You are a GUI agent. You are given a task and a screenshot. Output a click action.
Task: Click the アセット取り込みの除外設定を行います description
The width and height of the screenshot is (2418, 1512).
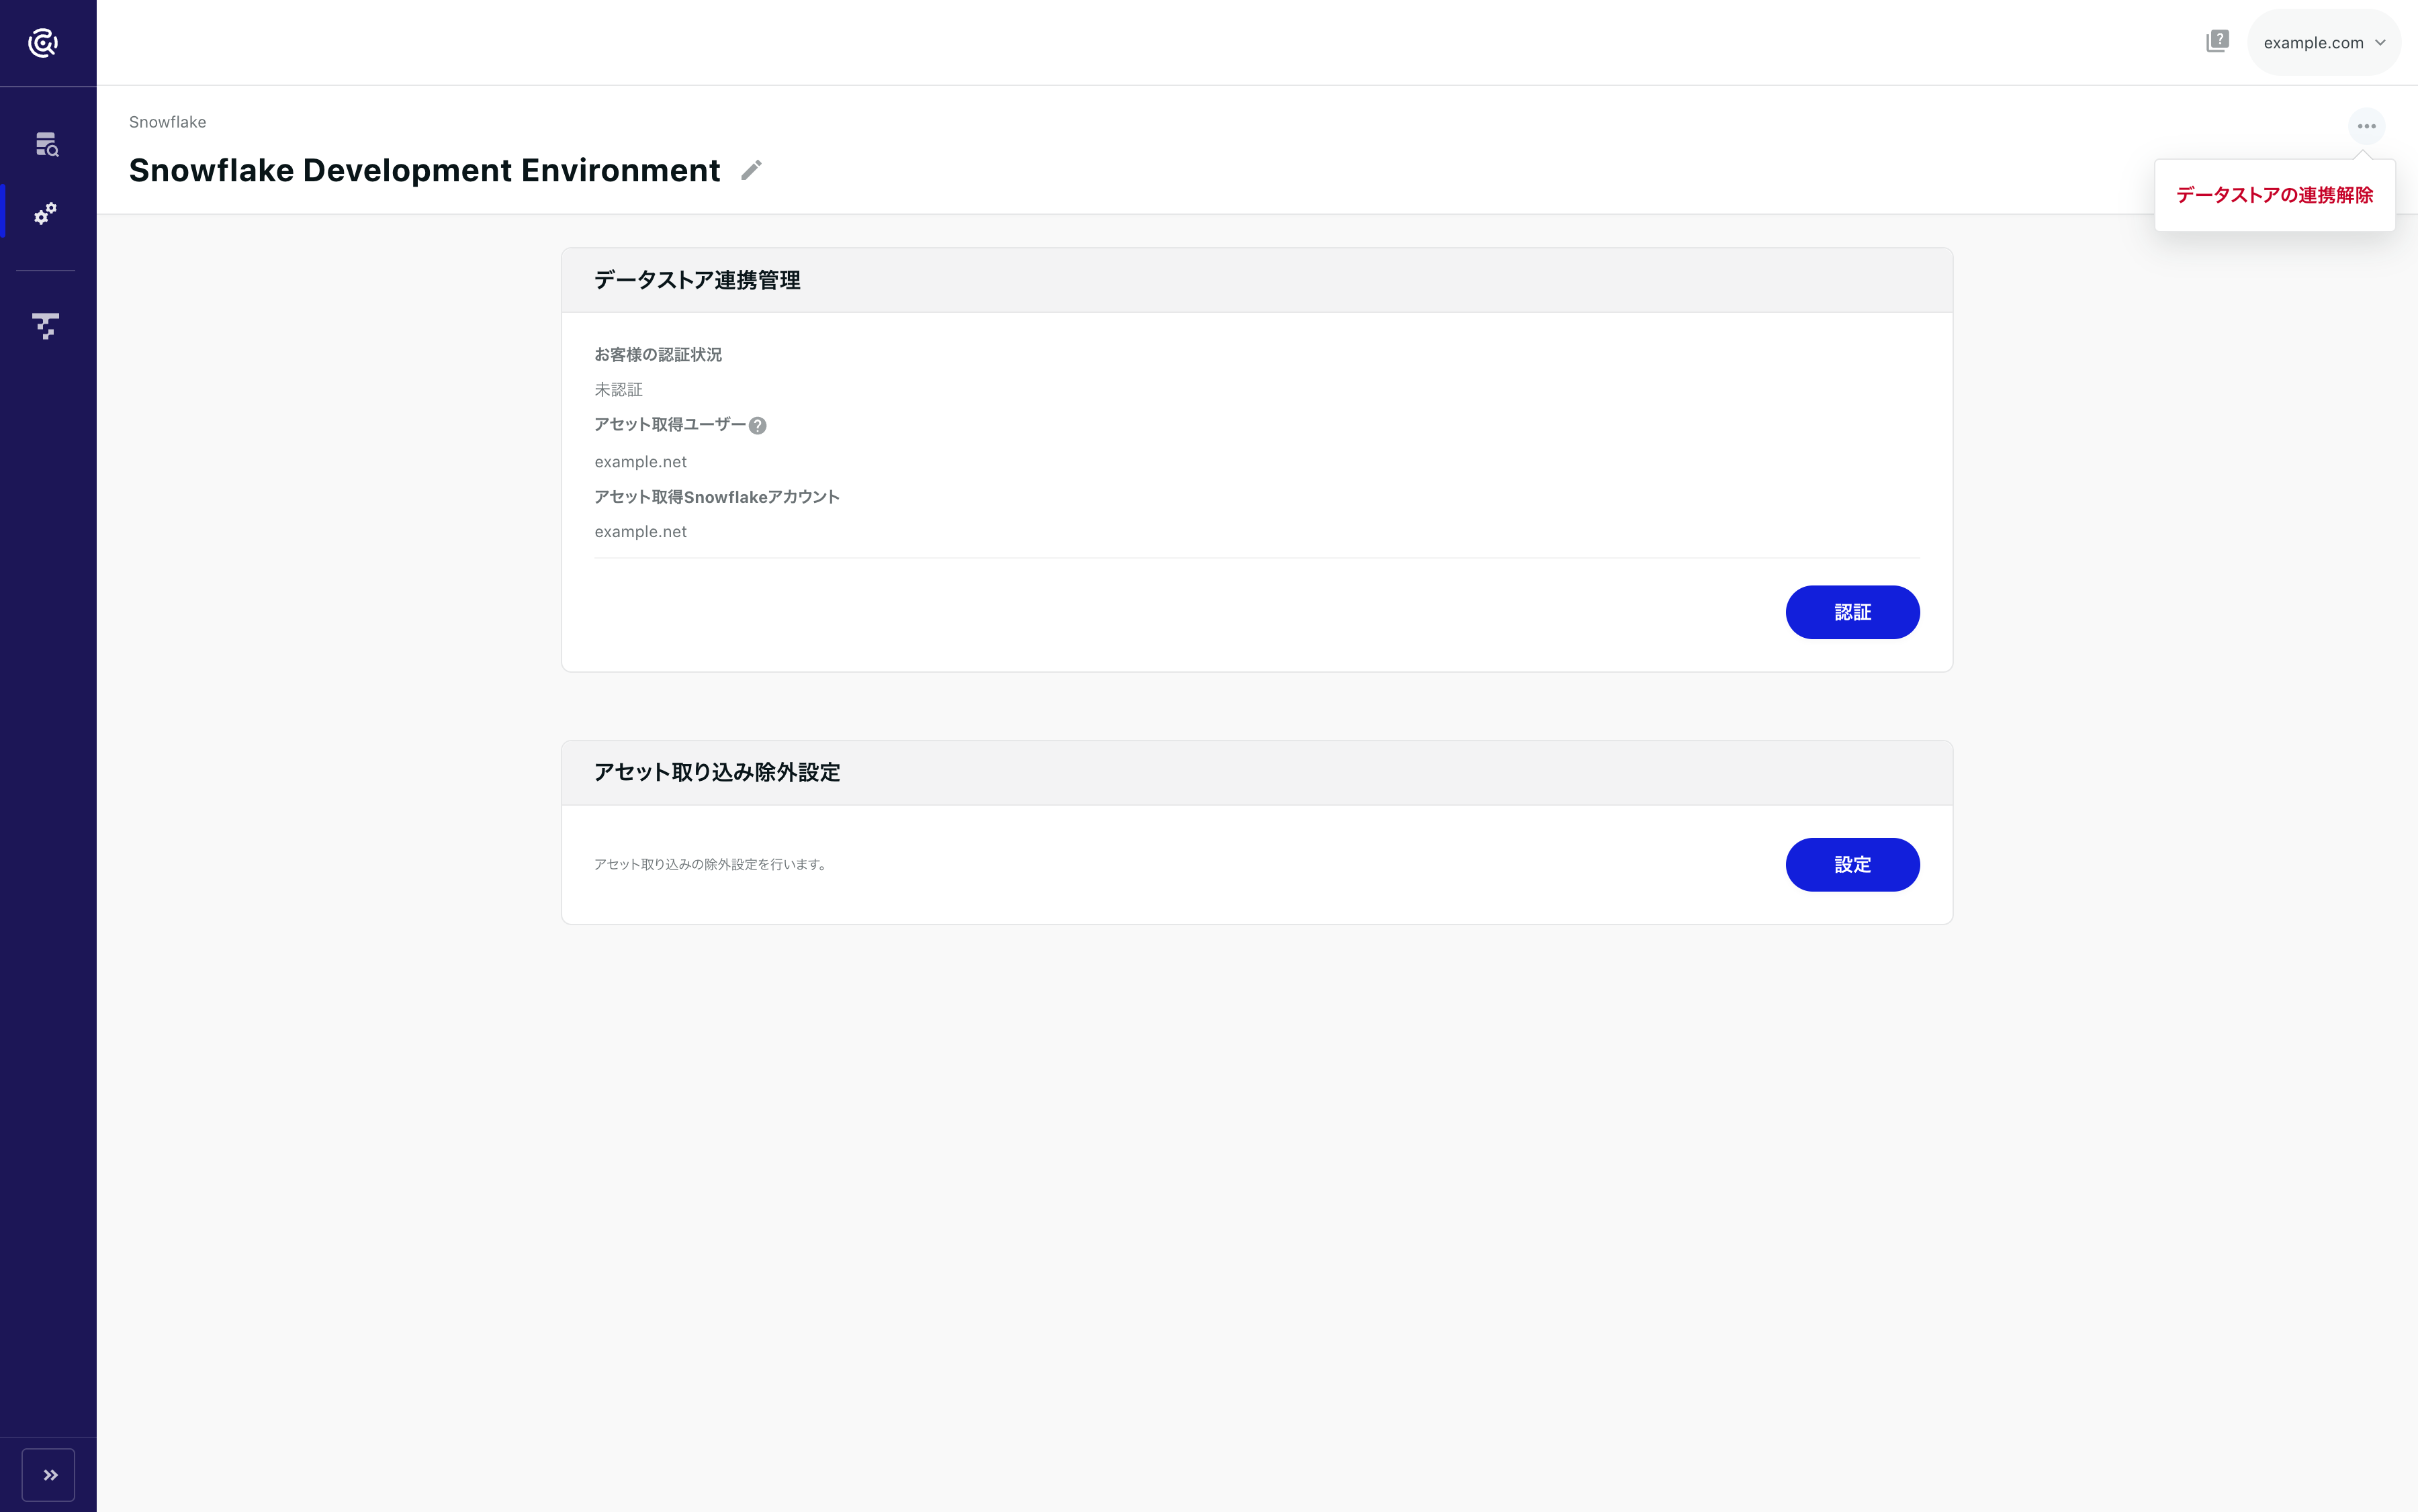click(x=711, y=865)
